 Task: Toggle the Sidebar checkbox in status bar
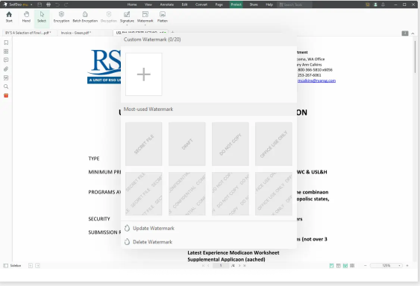tap(6, 266)
